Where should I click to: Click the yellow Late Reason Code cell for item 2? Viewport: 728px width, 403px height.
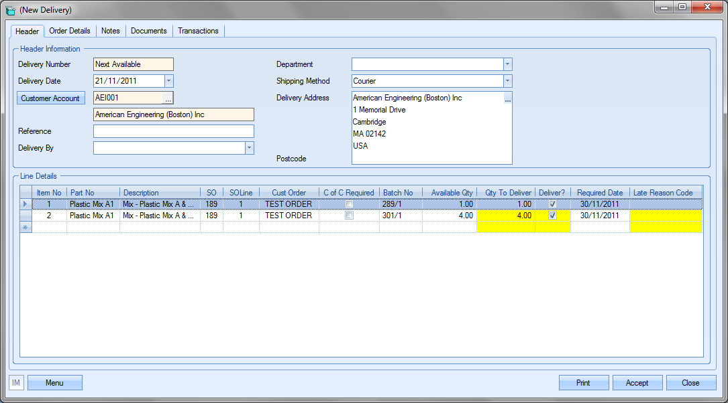coord(666,216)
